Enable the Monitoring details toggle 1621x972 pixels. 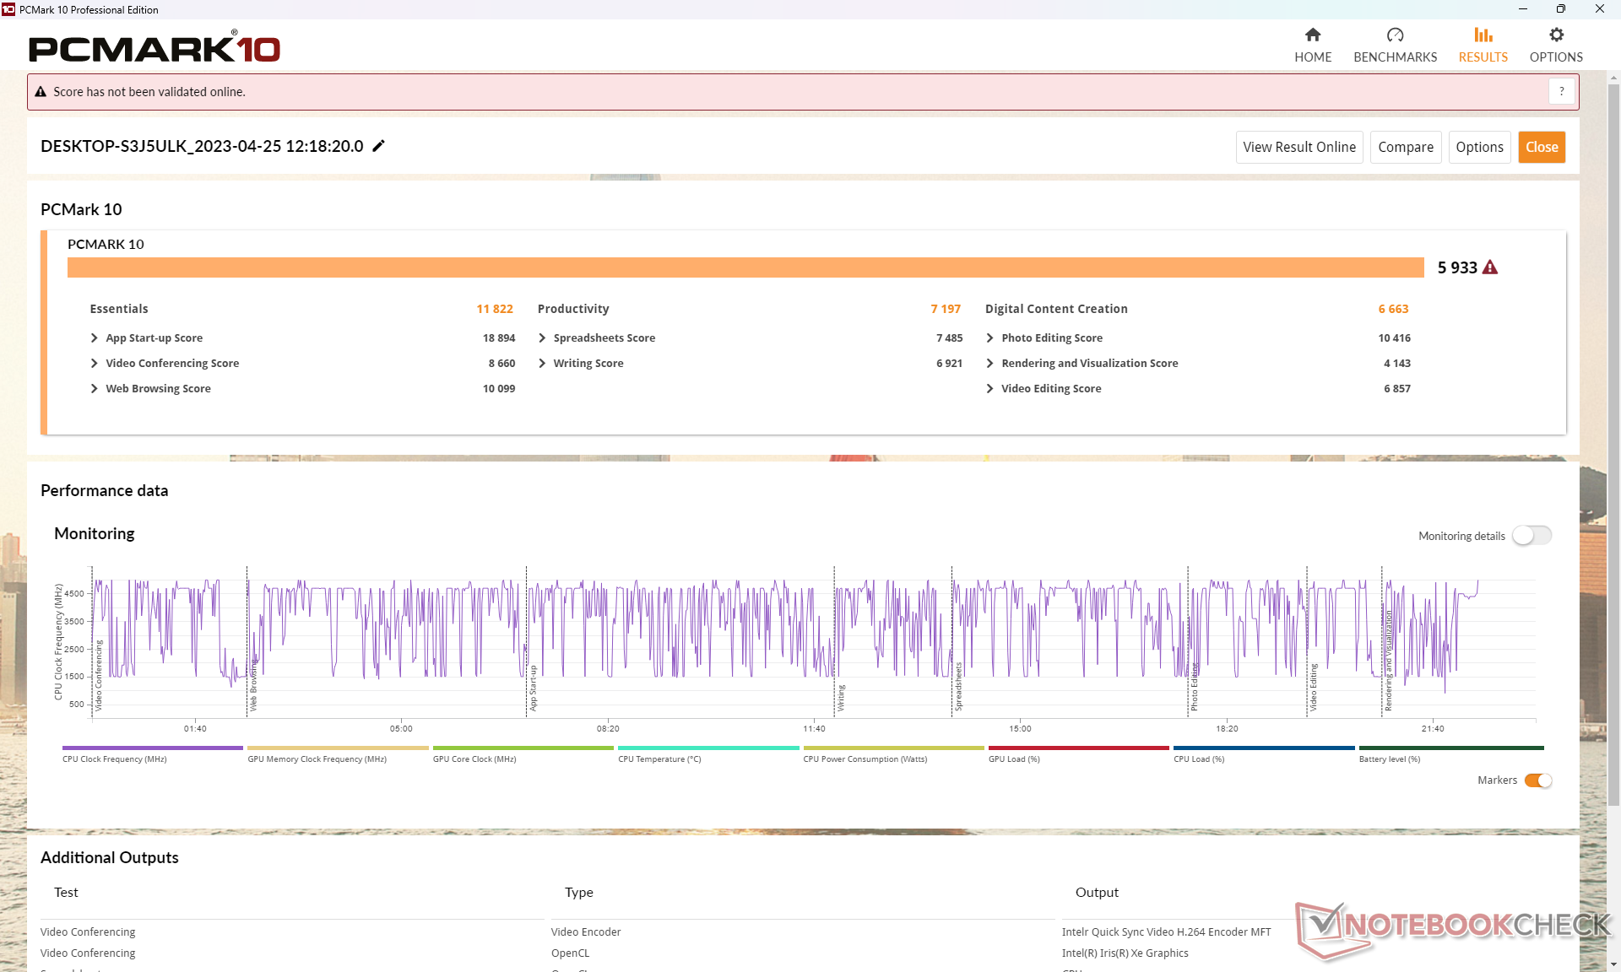1532,536
